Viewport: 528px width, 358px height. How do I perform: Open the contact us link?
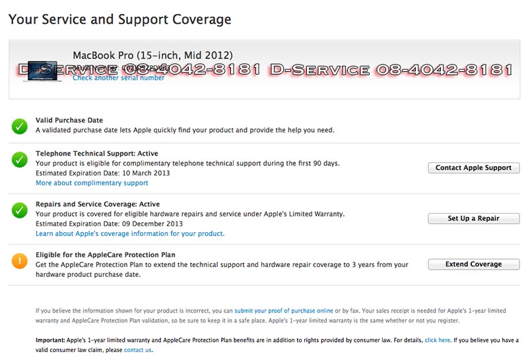point(138,349)
